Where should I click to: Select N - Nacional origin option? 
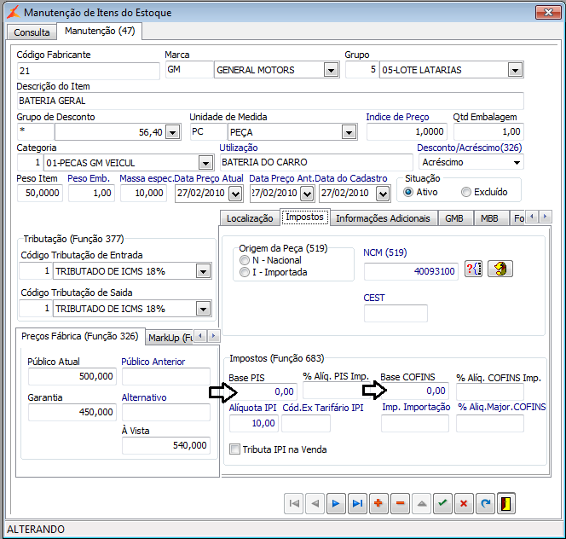coord(245,260)
